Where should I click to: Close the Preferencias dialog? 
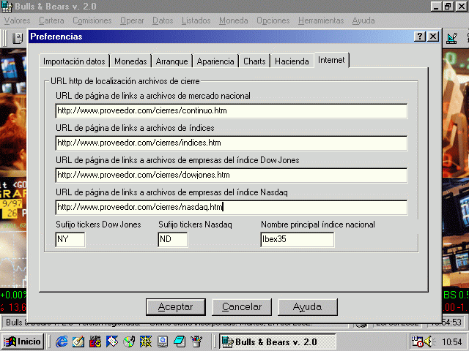pyautogui.click(x=433, y=37)
